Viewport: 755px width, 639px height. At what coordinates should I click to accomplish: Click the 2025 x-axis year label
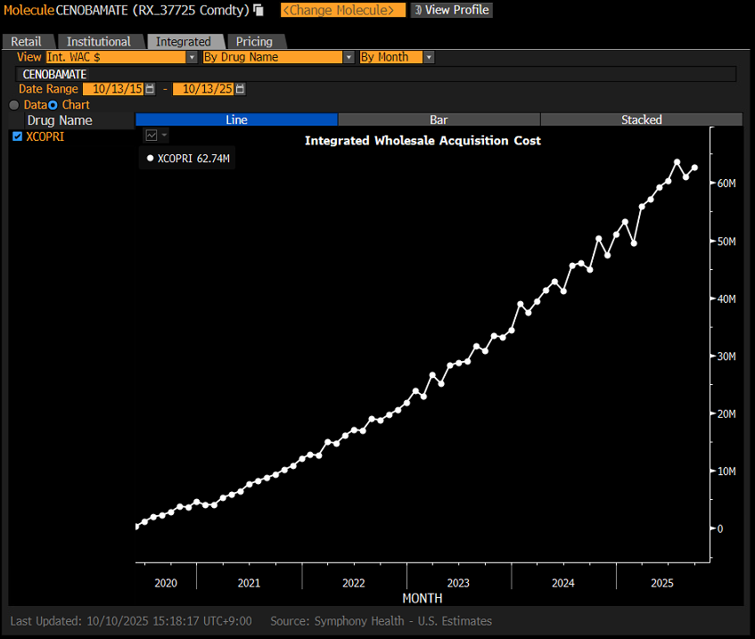tap(662, 583)
